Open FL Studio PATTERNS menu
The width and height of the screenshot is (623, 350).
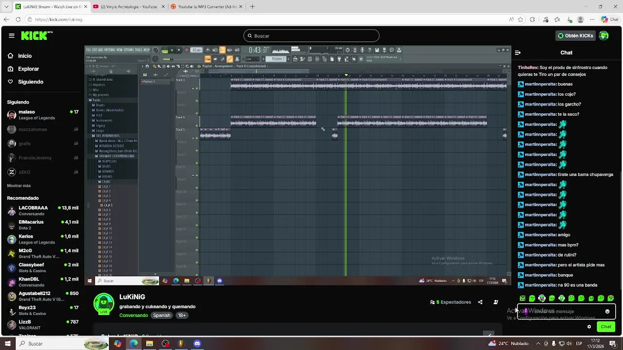(x=110, y=50)
